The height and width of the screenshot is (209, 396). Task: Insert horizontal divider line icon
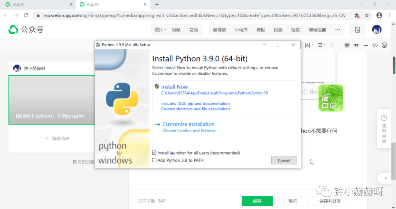click(366, 45)
